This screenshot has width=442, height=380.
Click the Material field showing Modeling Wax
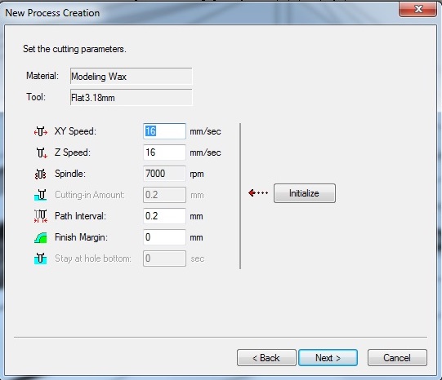131,76
